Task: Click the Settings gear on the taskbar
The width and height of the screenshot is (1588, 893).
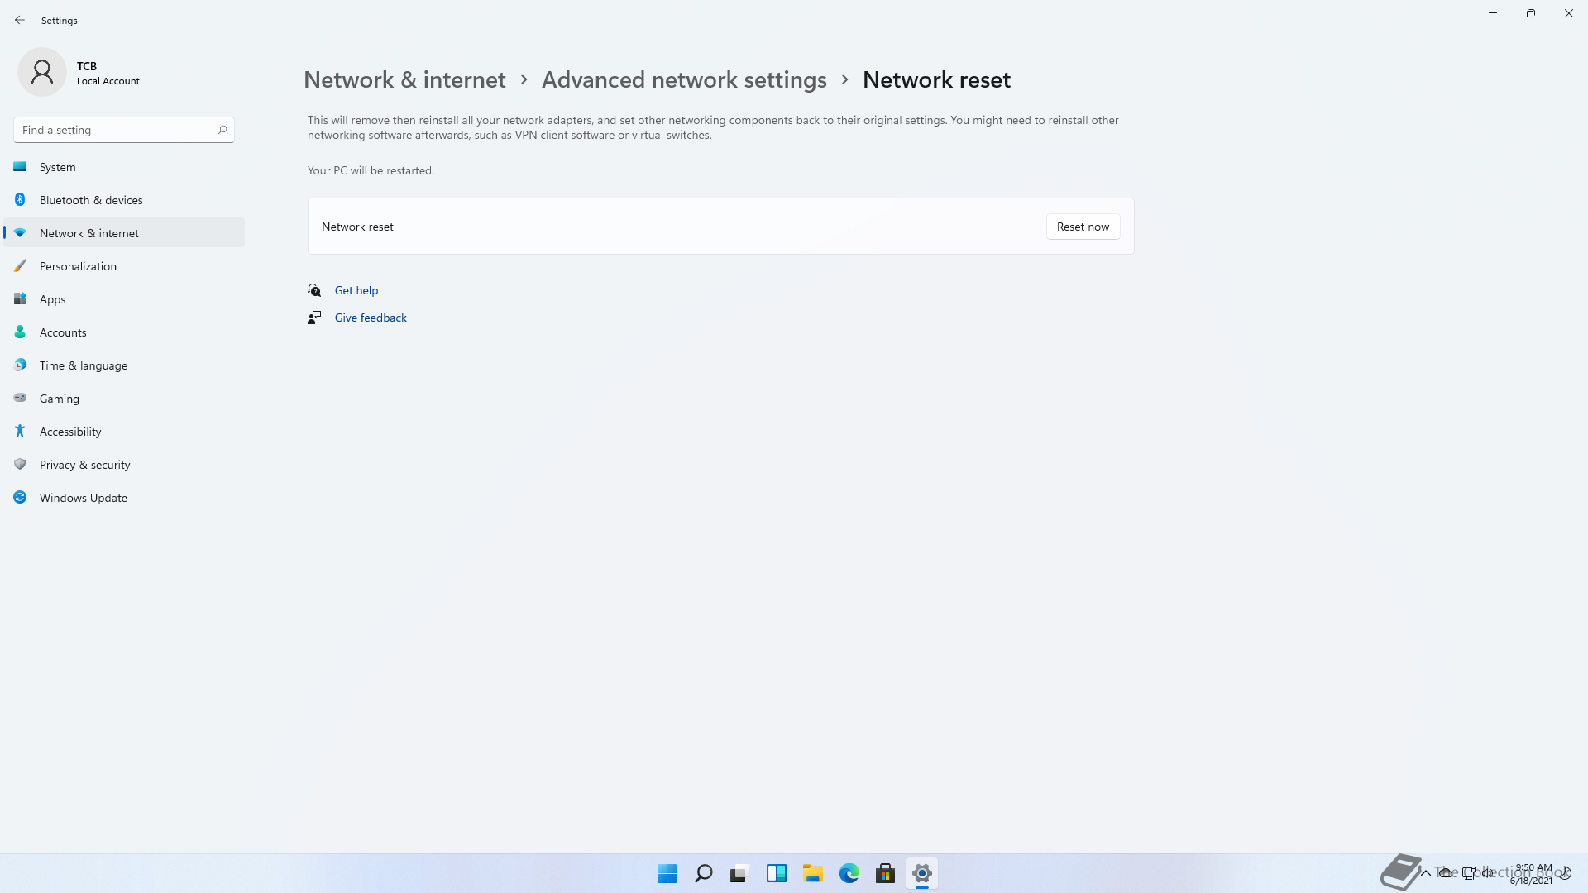Action: [921, 873]
